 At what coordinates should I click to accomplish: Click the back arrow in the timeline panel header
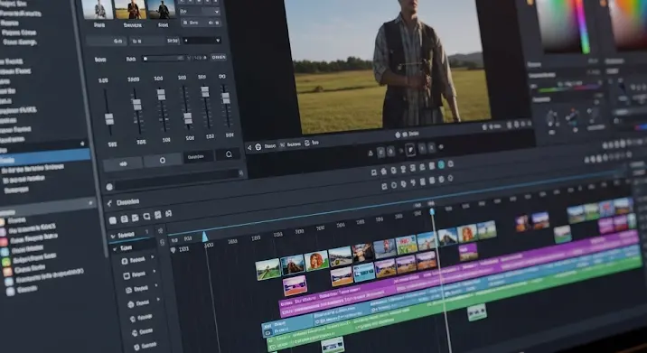click(x=109, y=203)
